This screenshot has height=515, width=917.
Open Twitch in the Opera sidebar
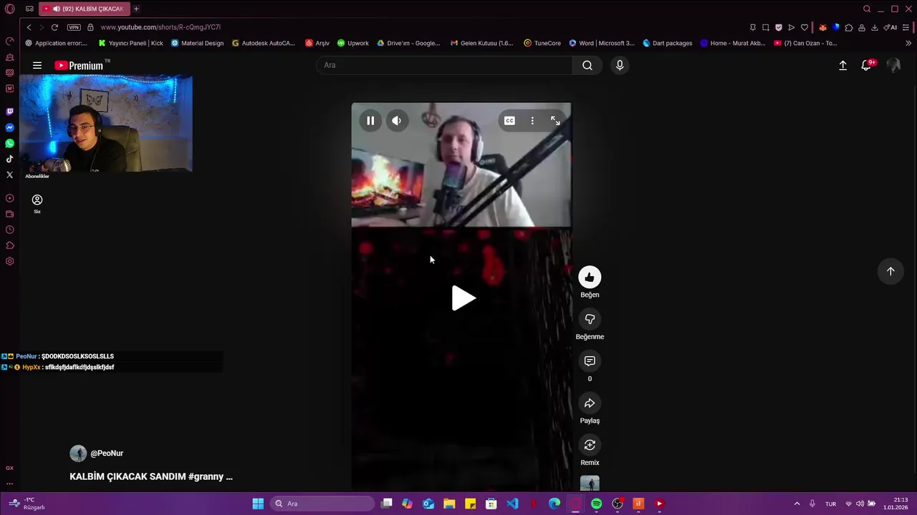[x=9, y=112]
